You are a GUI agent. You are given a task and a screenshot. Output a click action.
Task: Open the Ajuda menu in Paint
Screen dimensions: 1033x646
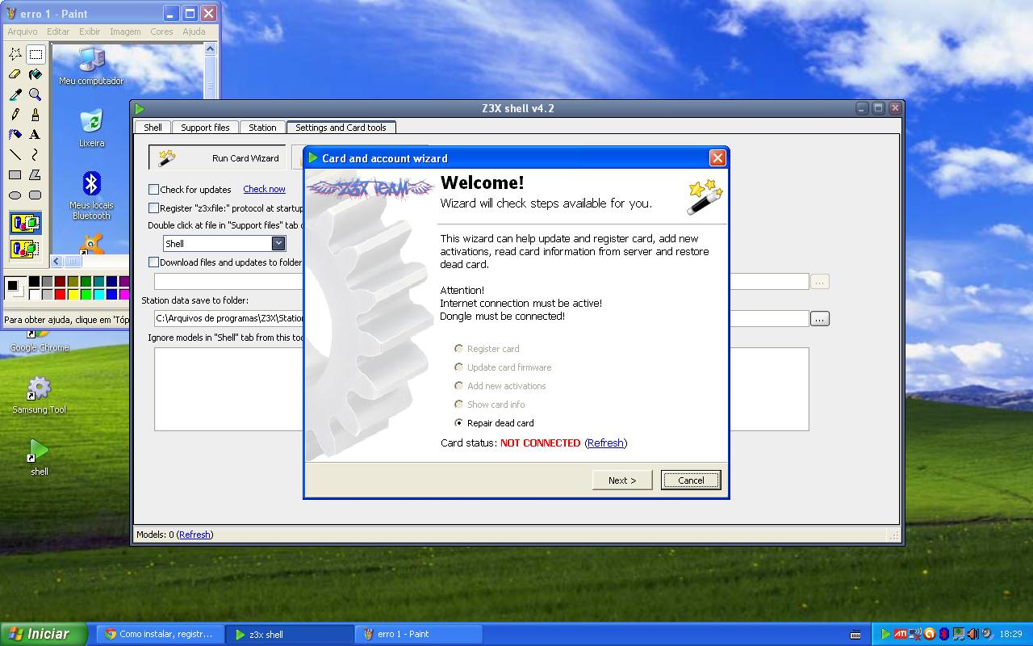pos(194,31)
